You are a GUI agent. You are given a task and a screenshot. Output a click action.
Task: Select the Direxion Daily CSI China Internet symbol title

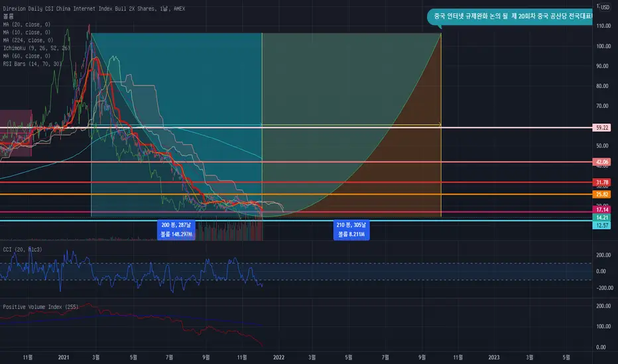point(93,8)
